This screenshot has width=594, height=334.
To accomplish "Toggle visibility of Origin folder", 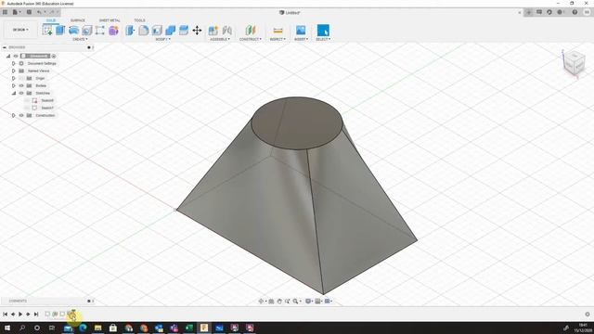I will coord(21,78).
